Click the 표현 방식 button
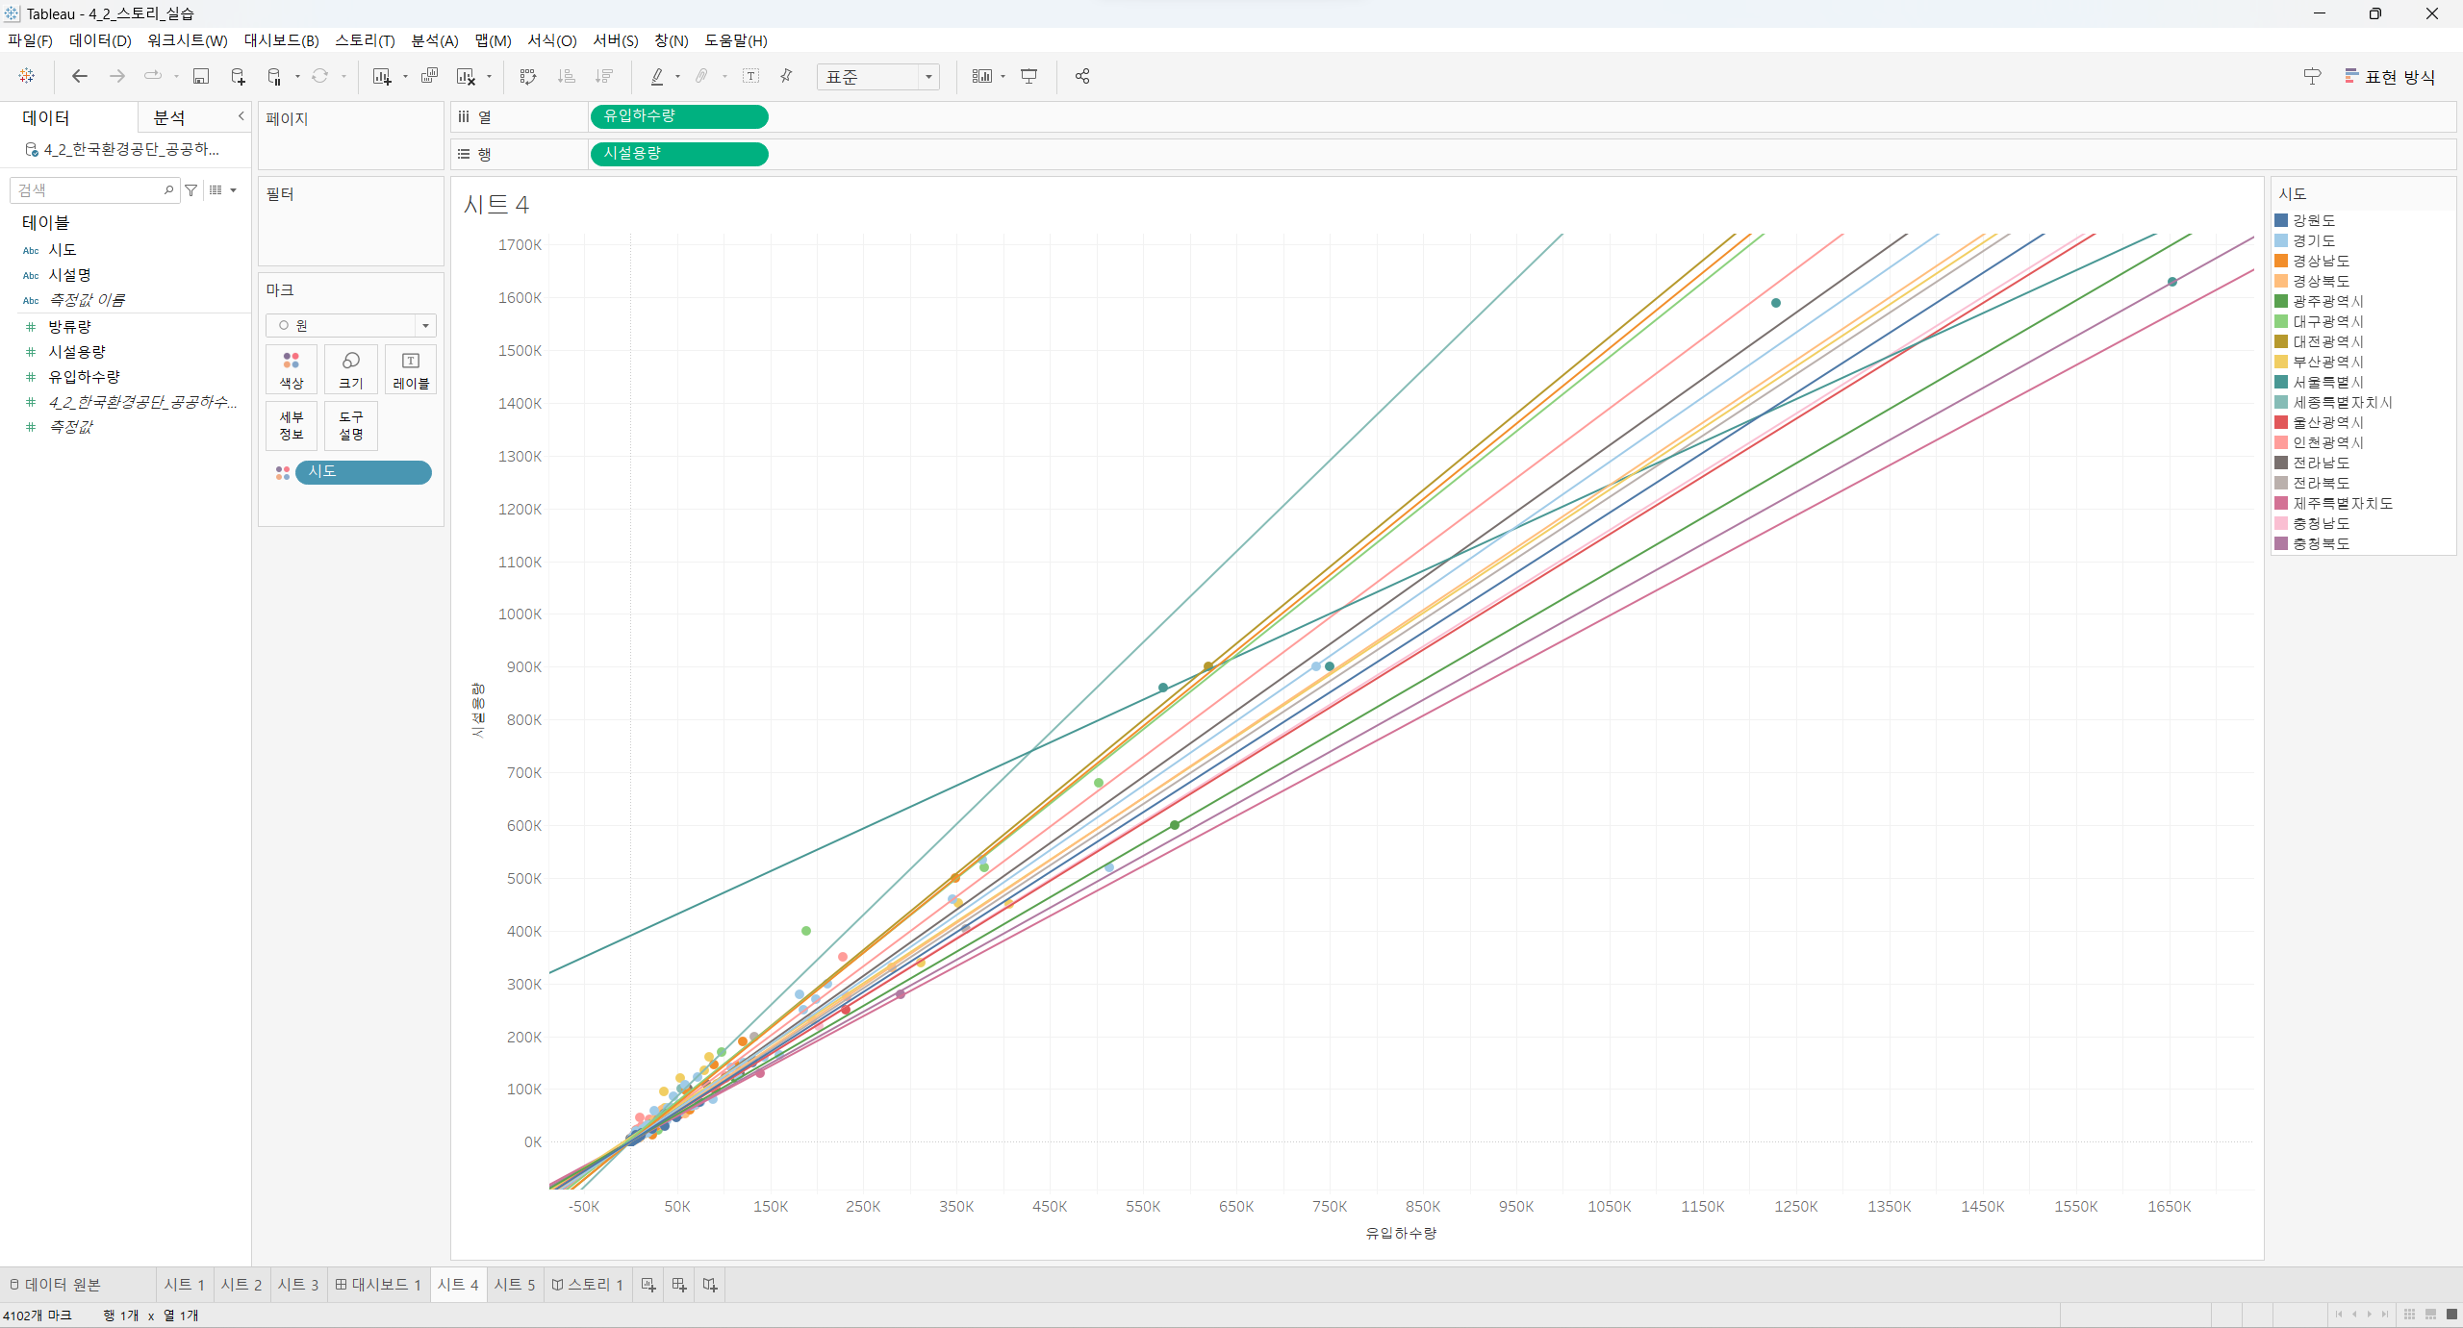The image size is (2463, 1328). tap(2390, 77)
